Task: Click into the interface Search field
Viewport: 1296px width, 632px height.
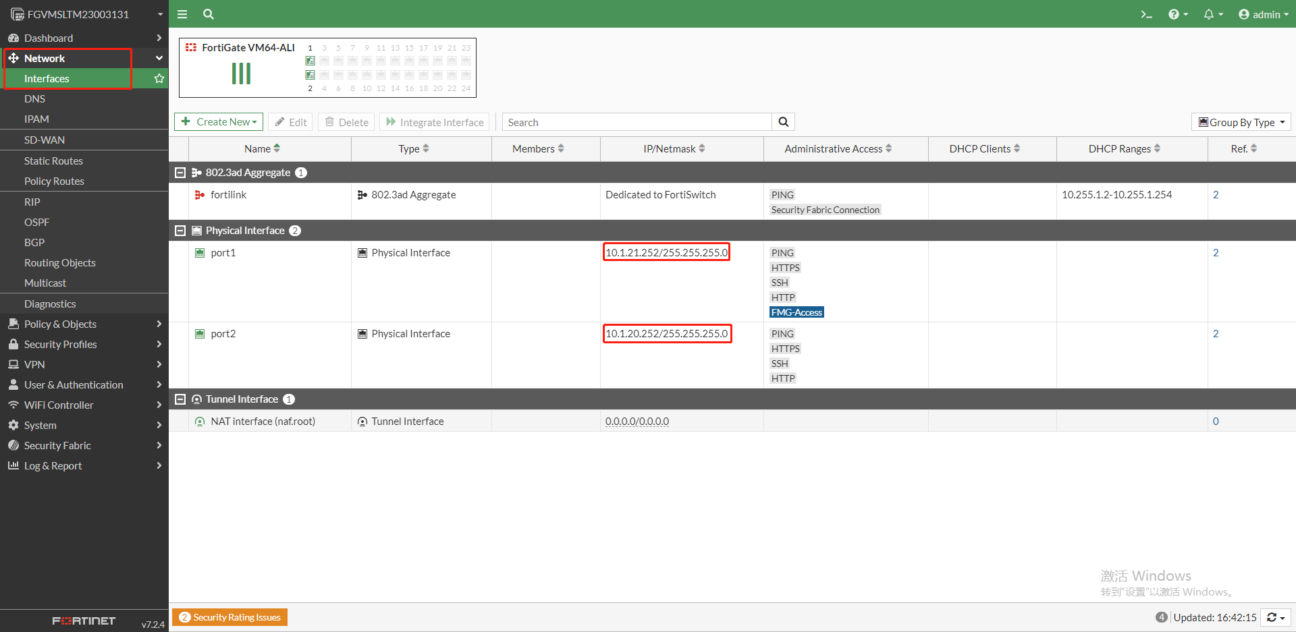Action: click(637, 122)
